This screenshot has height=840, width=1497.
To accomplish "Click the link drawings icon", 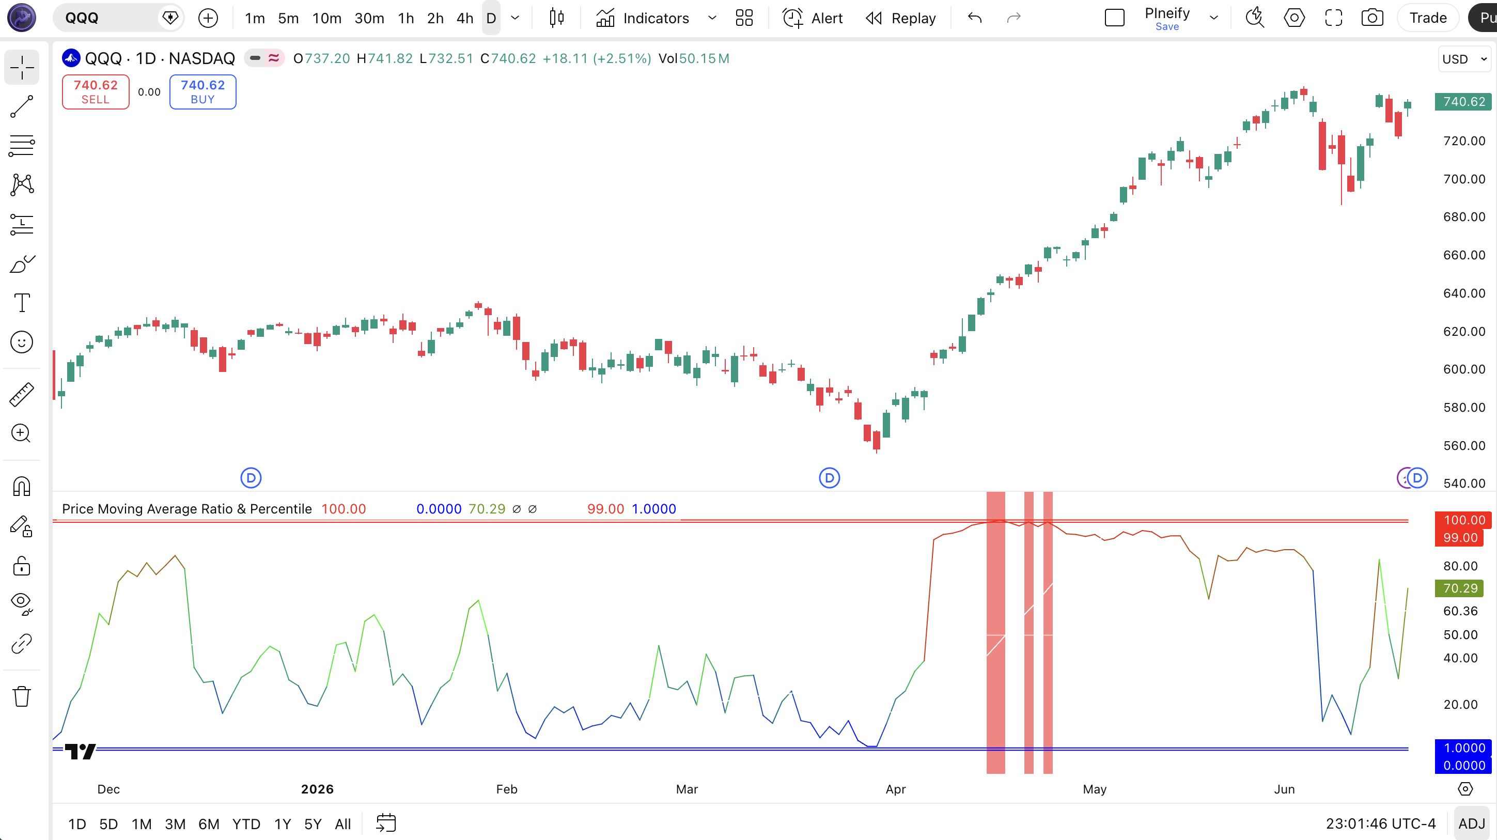I will click(x=22, y=644).
